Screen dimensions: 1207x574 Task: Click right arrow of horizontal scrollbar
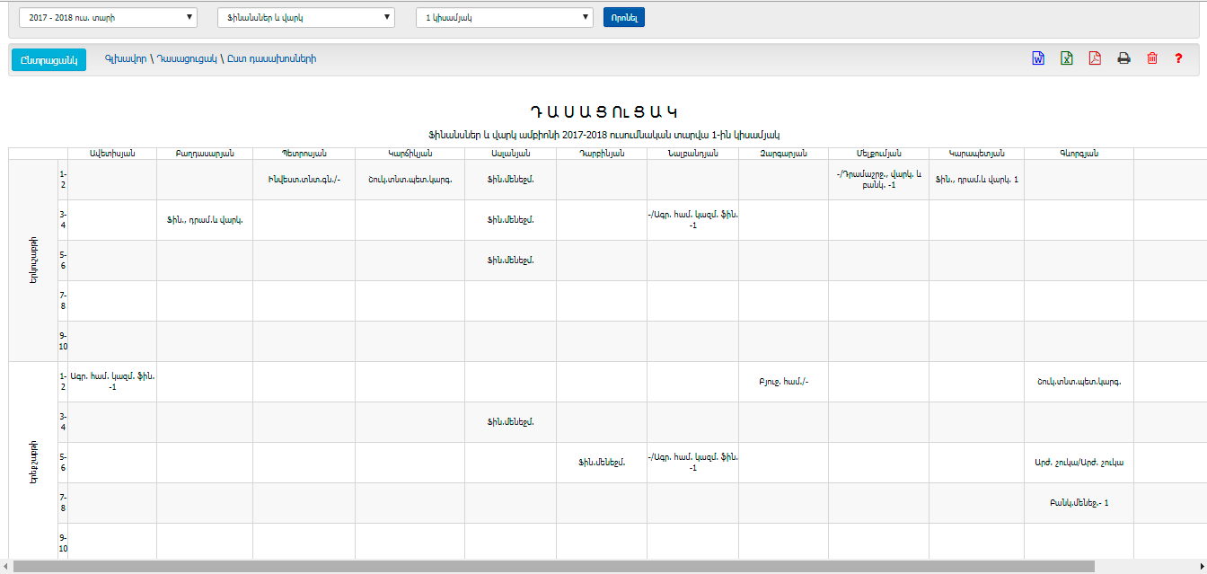[x=1201, y=567]
